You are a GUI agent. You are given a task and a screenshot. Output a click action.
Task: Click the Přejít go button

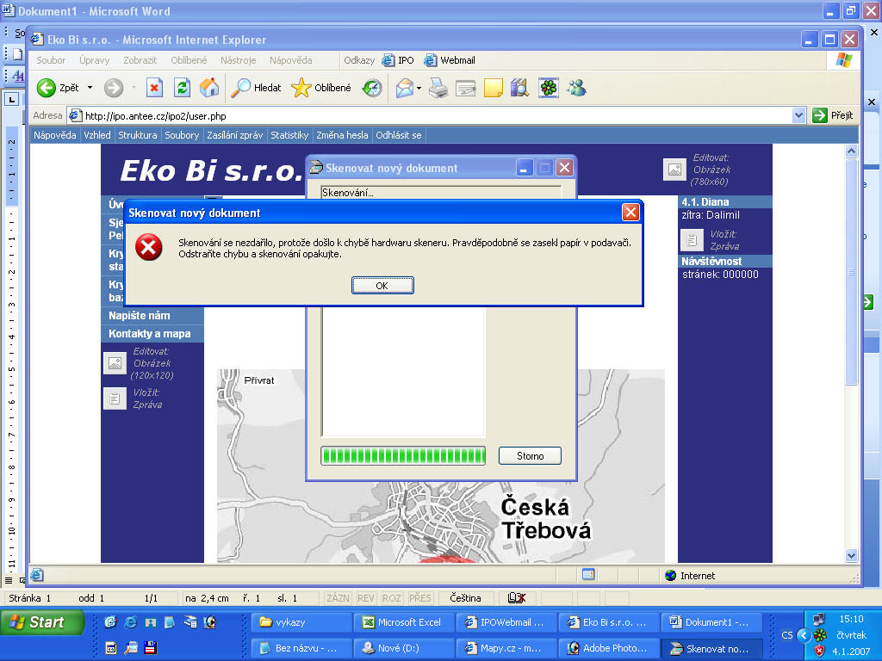tap(833, 116)
